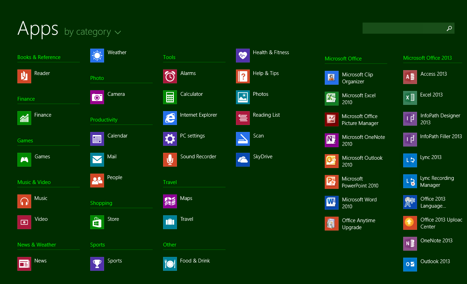
Task: Open Health & Fitness heart icon
Action: point(243,56)
